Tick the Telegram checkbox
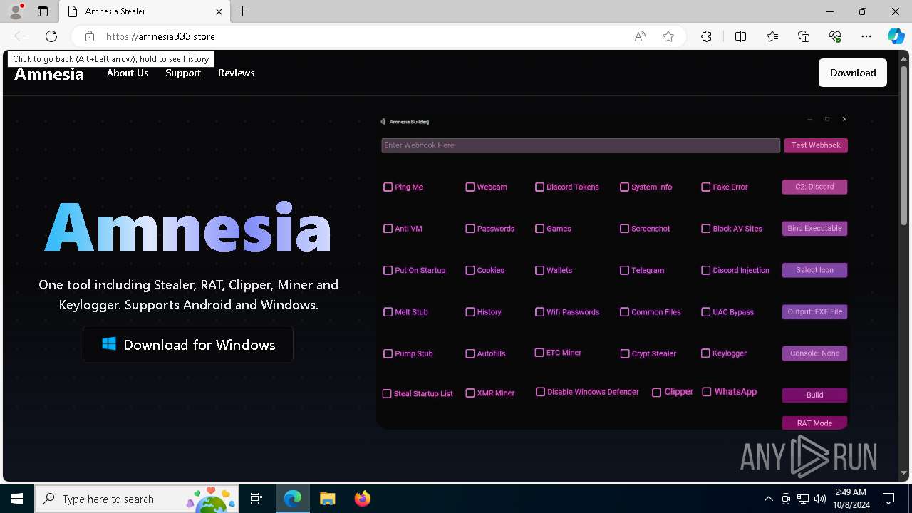Image resolution: width=912 pixels, height=513 pixels. point(624,270)
